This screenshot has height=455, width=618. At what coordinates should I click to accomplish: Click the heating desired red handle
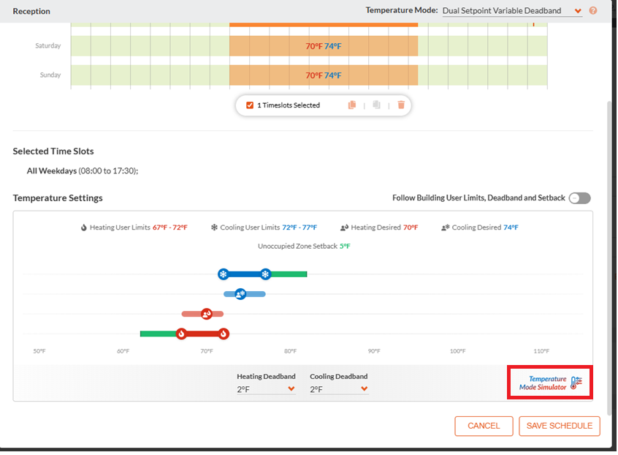[207, 314]
